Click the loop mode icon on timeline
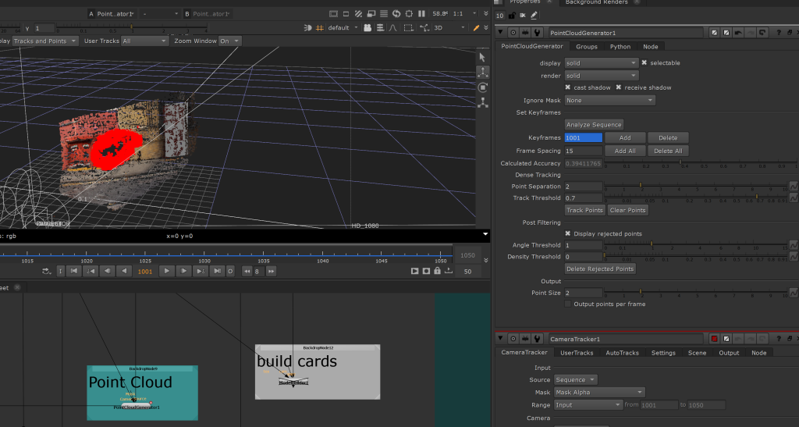Screen dimensions: 799x427 coord(46,271)
